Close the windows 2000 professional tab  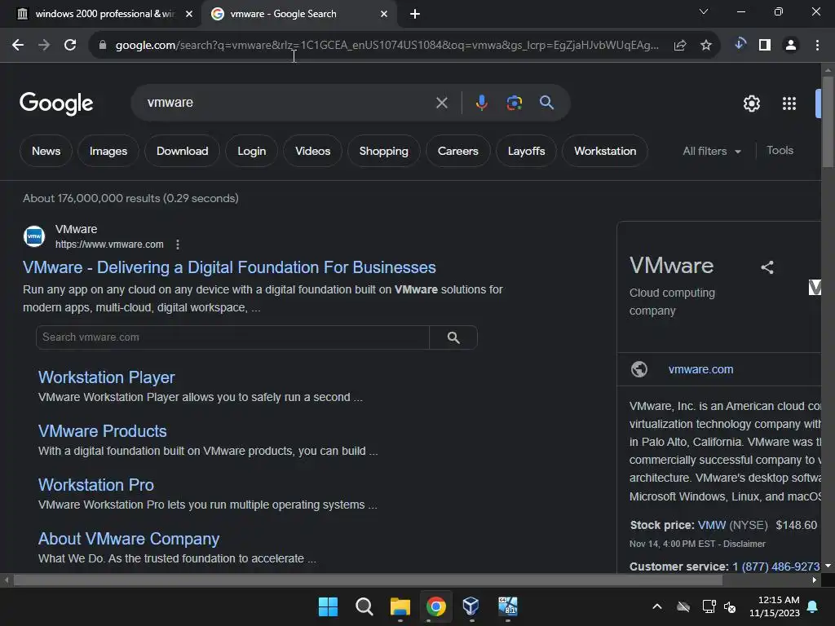(x=189, y=14)
